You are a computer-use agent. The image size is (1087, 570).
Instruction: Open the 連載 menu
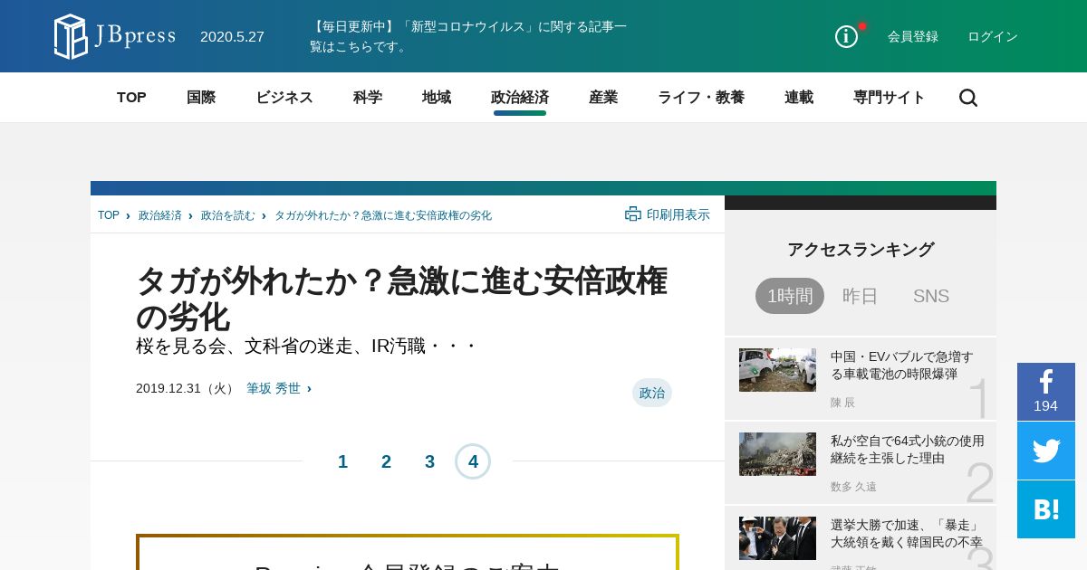[x=799, y=98]
